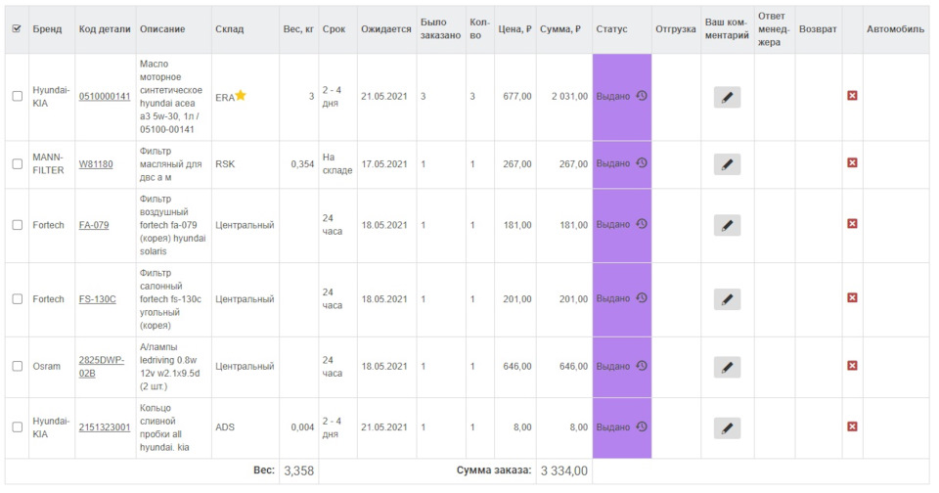Delete the FS-130C order row
The image size is (939, 493).
[852, 298]
